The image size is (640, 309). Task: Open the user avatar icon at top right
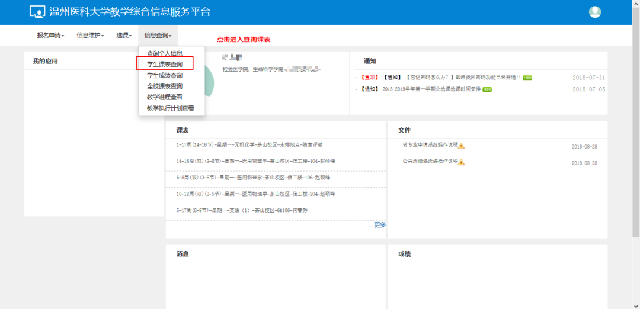pyautogui.click(x=594, y=12)
